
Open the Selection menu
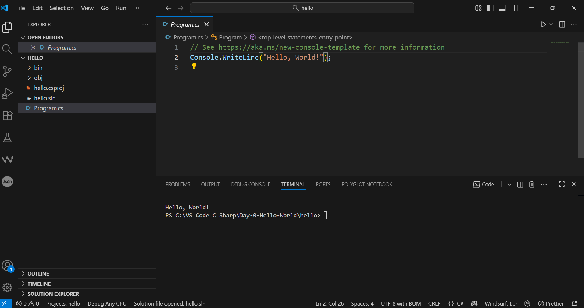pos(62,8)
